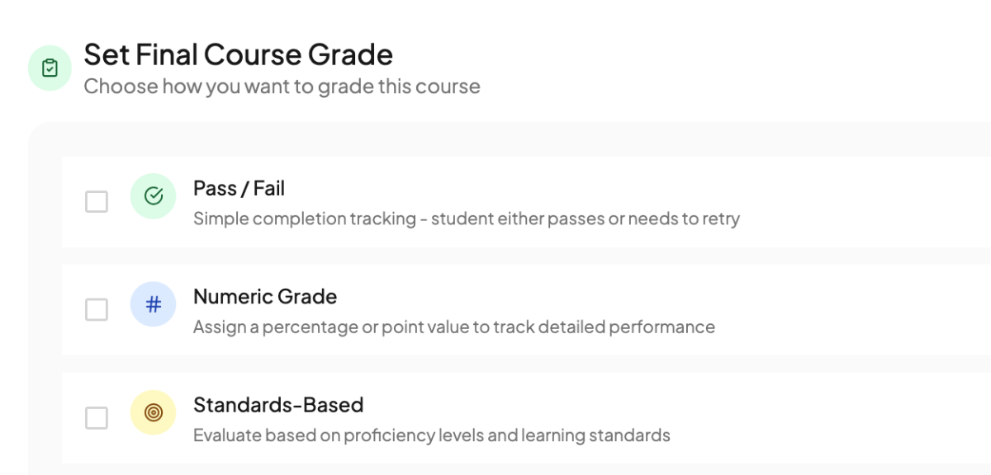The image size is (991, 475).
Task: Click the clipboard check icon in header
Action: pos(50,68)
